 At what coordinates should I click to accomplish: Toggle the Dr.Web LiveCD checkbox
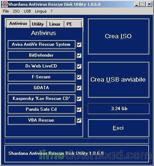(x=79, y=66)
